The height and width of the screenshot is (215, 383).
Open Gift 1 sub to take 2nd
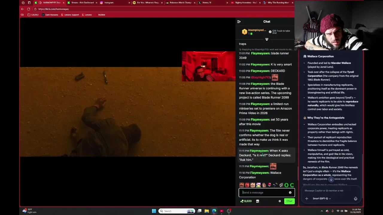click(x=279, y=31)
